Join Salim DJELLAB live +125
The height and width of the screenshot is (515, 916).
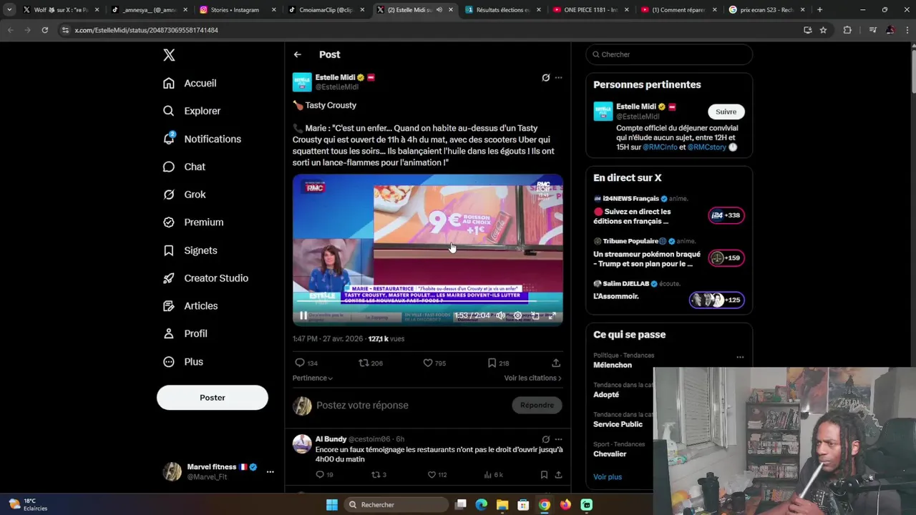point(717,300)
